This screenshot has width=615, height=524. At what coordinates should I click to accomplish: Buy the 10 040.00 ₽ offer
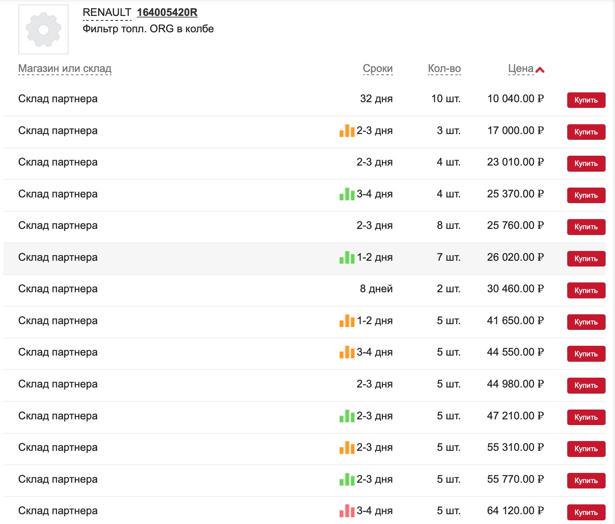click(586, 100)
